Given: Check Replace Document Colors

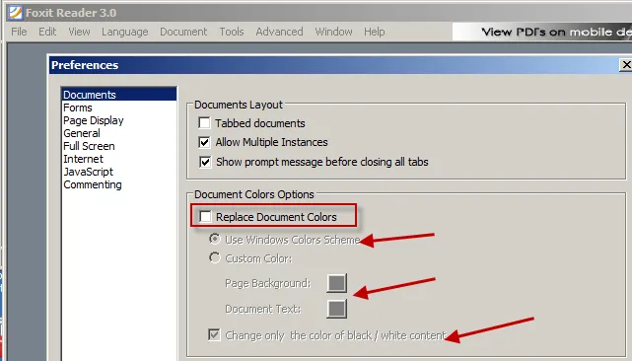Looking at the screenshot, I should [205, 217].
